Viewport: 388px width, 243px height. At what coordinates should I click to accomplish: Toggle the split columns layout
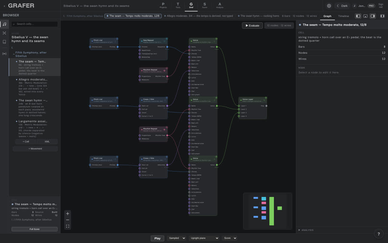(382, 16)
